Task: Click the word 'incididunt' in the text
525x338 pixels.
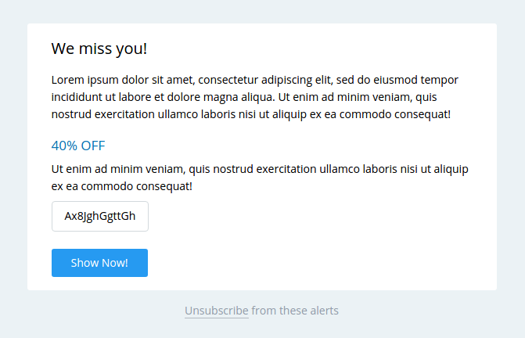Action: [x=77, y=97]
